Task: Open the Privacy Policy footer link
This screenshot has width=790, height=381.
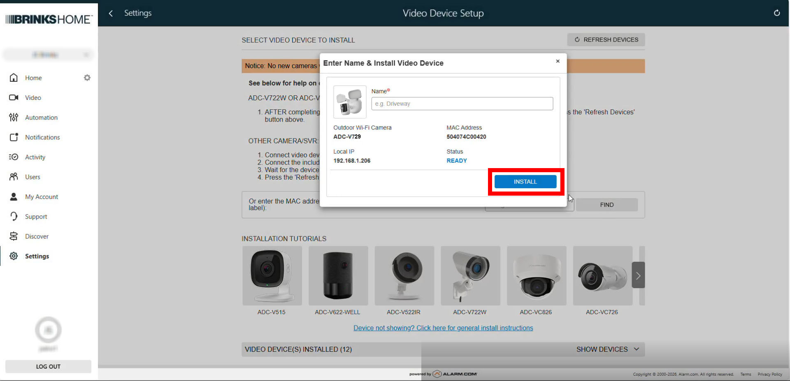Action: [x=770, y=374]
